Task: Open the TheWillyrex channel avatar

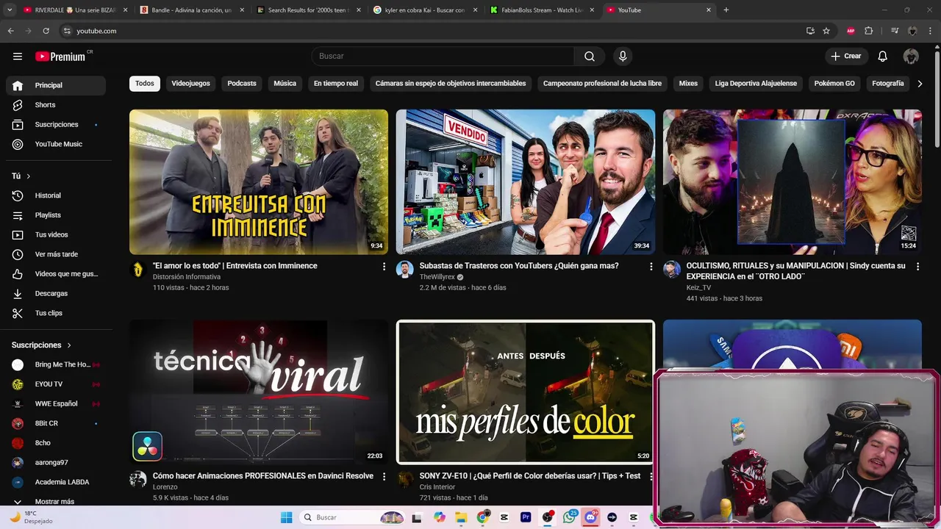Action: pyautogui.click(x=405, y=270)
